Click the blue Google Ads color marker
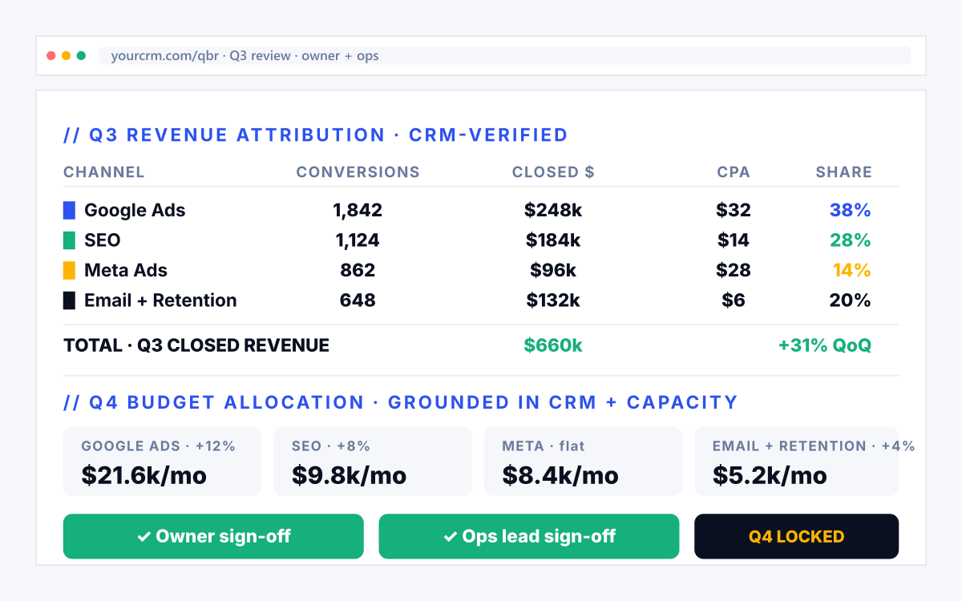 click(x=69, y=211)
